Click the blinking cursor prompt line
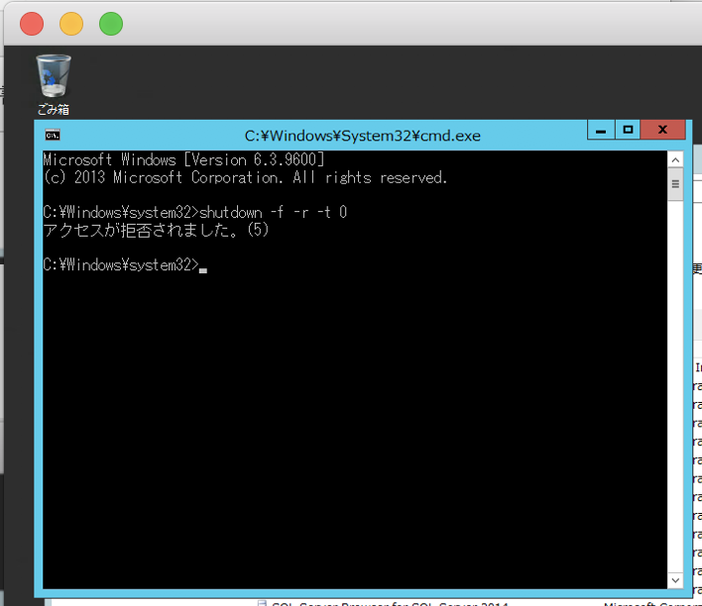 125,264
